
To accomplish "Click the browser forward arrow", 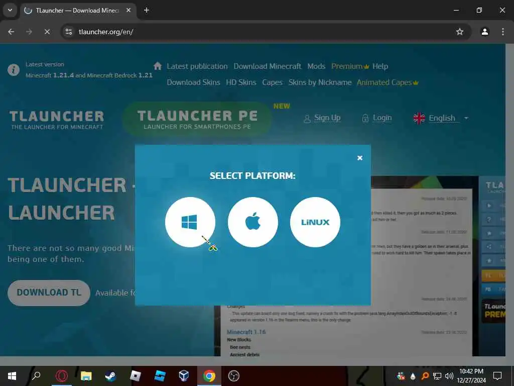I will pyautogui.click(x=29, y=32).
